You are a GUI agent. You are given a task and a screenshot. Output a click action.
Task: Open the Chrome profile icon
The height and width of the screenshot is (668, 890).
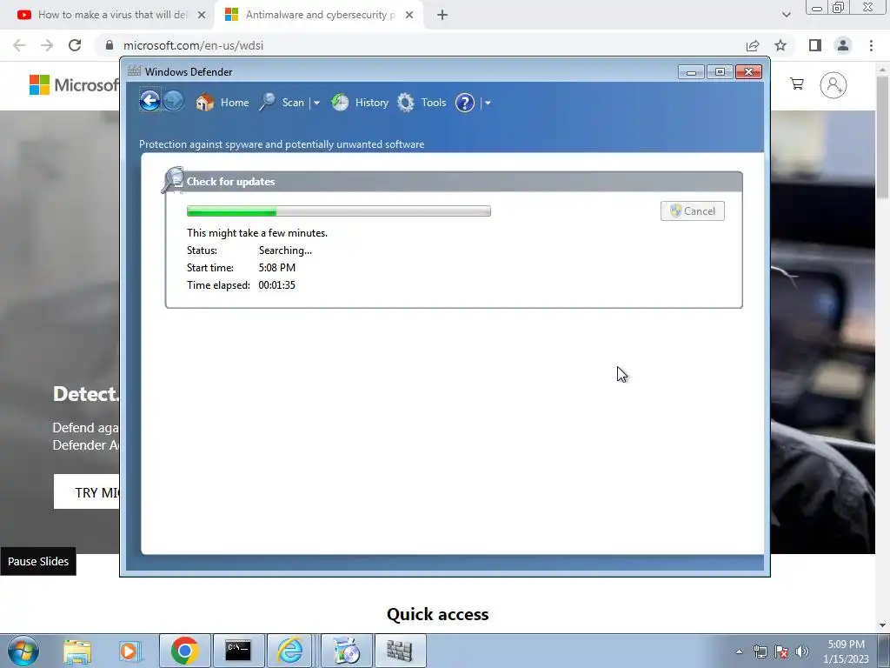(843, 45)
